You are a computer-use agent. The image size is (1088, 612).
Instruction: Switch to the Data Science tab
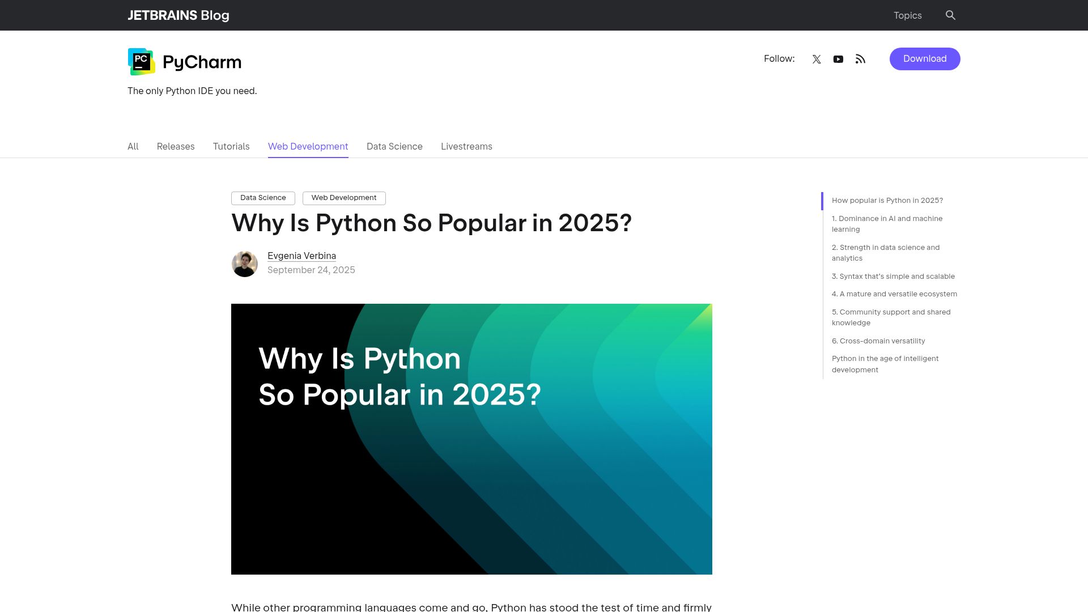click(x=394, y=146)
